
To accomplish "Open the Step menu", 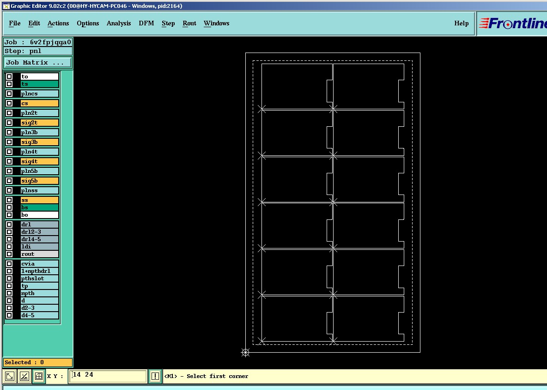I will [168, 24].
